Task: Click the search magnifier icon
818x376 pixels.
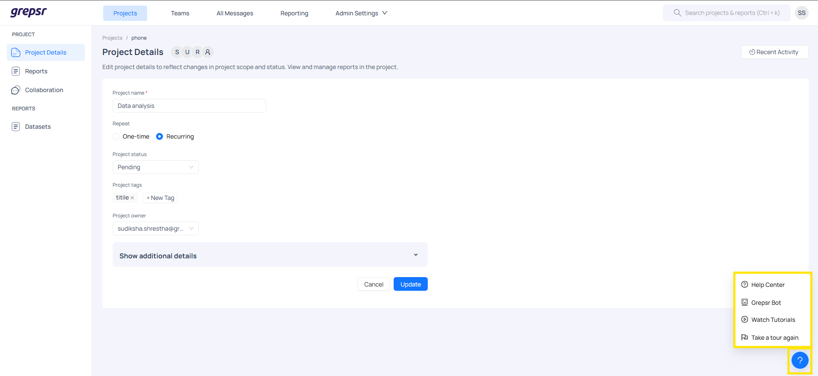Action: pyautogui.click(x=677, y=13)
